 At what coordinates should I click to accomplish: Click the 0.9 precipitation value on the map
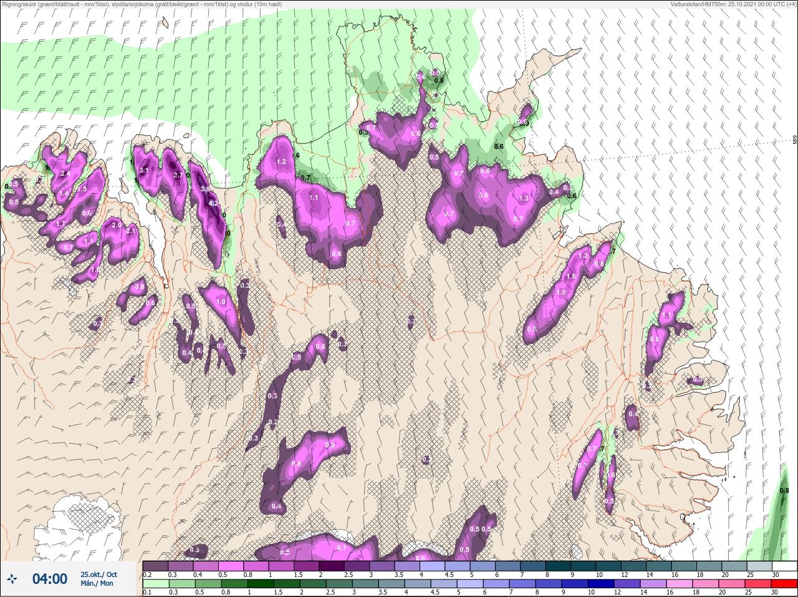330,445
